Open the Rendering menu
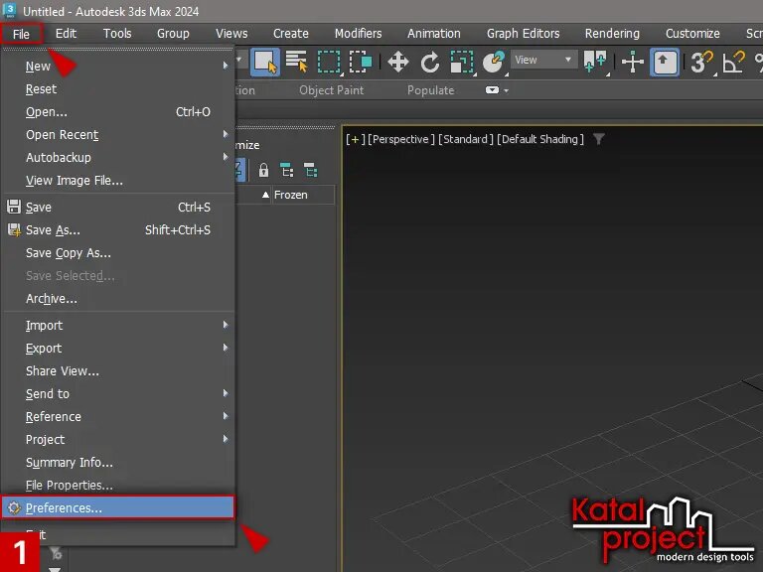The height and width of the screenshot is (572, 763). pos(612,33)
